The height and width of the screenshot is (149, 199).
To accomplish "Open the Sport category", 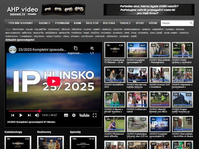I will pos(140,23).
